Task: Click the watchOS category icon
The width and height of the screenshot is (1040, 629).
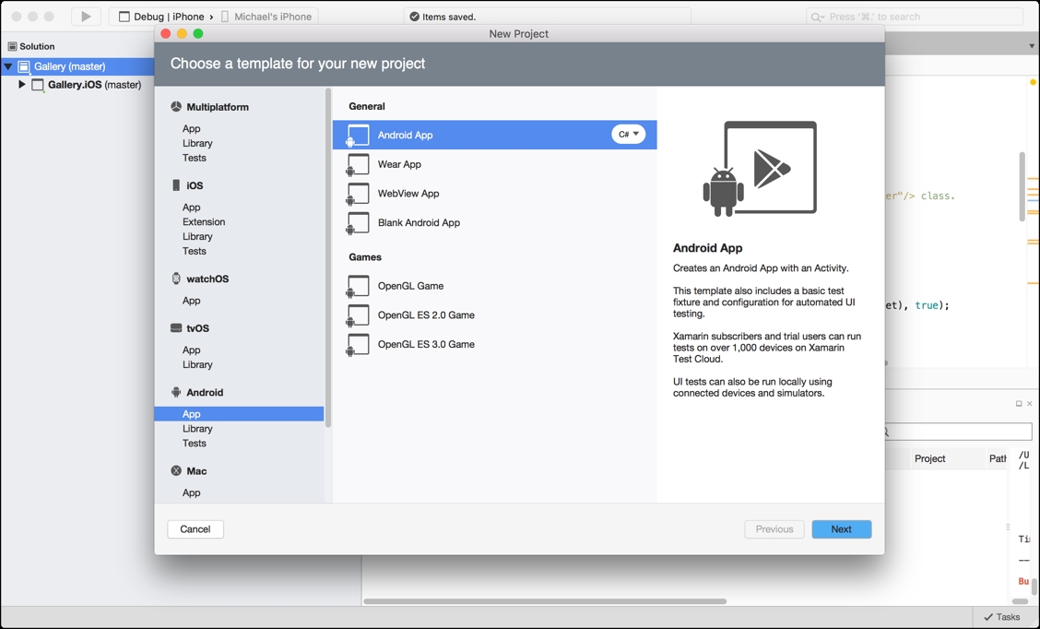Action: pos(175,279)
